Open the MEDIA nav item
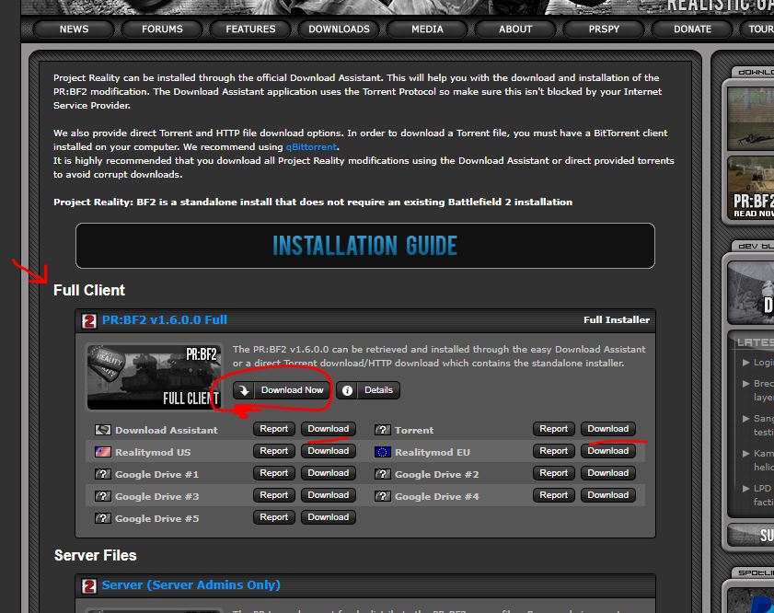 [427, 29]
